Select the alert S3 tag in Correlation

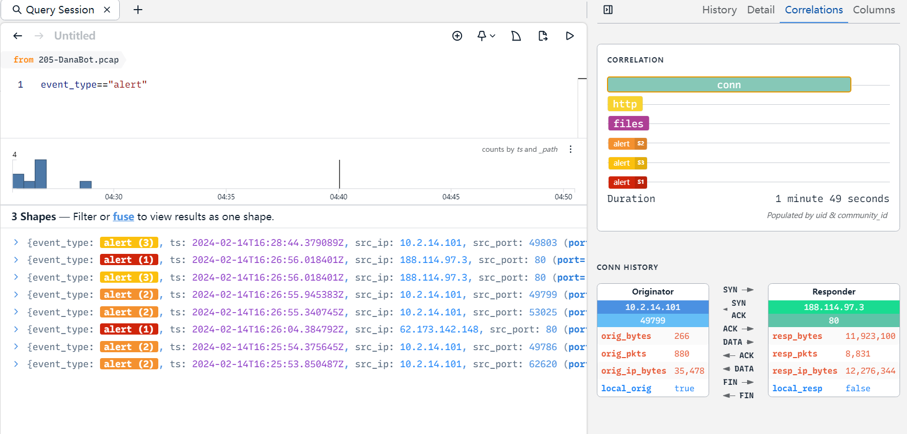pos(627,162)
